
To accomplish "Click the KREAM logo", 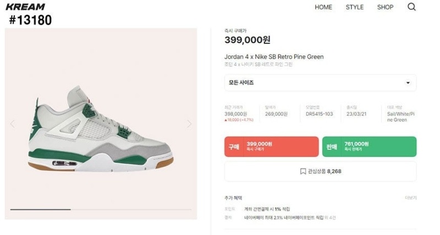I will coord(25,7).
